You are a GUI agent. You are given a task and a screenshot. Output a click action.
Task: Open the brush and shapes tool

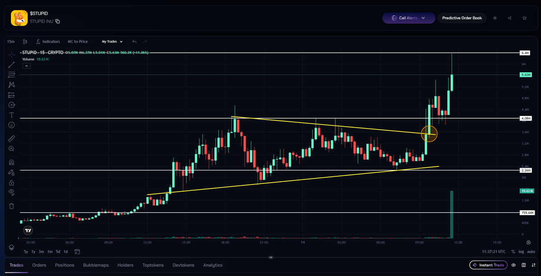12,105
